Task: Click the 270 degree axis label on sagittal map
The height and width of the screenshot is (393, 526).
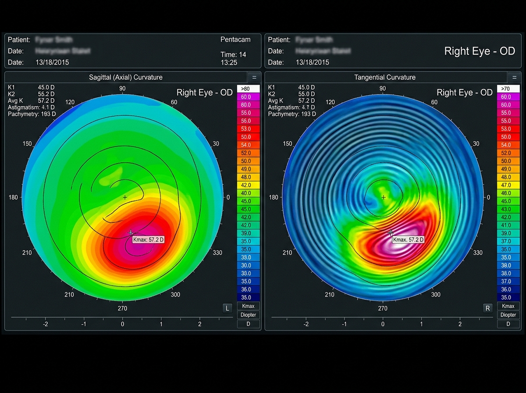Action: click(122, 308)
